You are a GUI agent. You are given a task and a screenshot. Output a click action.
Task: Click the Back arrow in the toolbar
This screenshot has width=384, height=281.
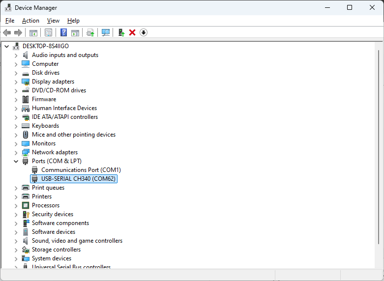[x=7, y=32]
